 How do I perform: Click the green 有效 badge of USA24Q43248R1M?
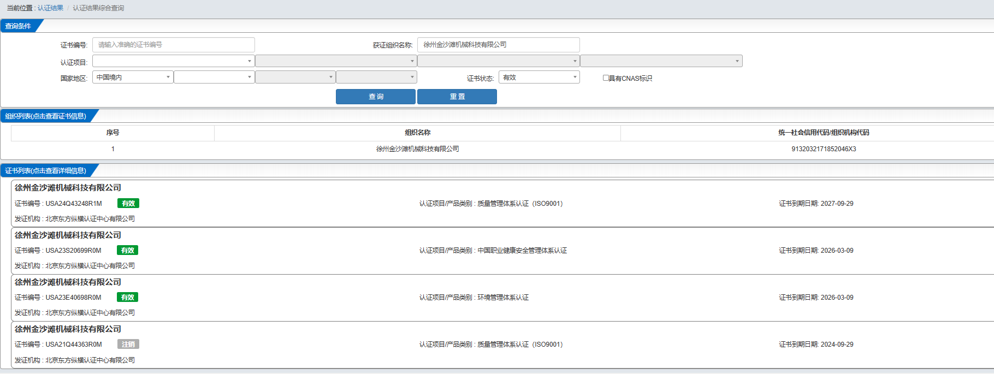tap(128, 203)
